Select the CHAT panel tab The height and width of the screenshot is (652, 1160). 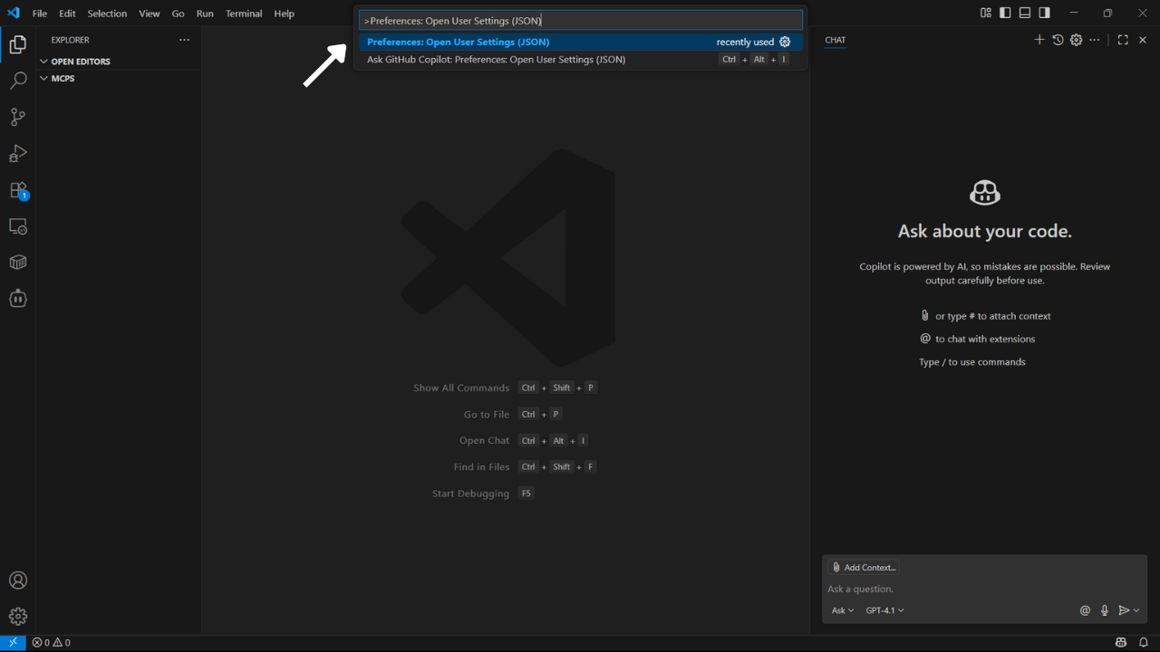pos(835,40)
